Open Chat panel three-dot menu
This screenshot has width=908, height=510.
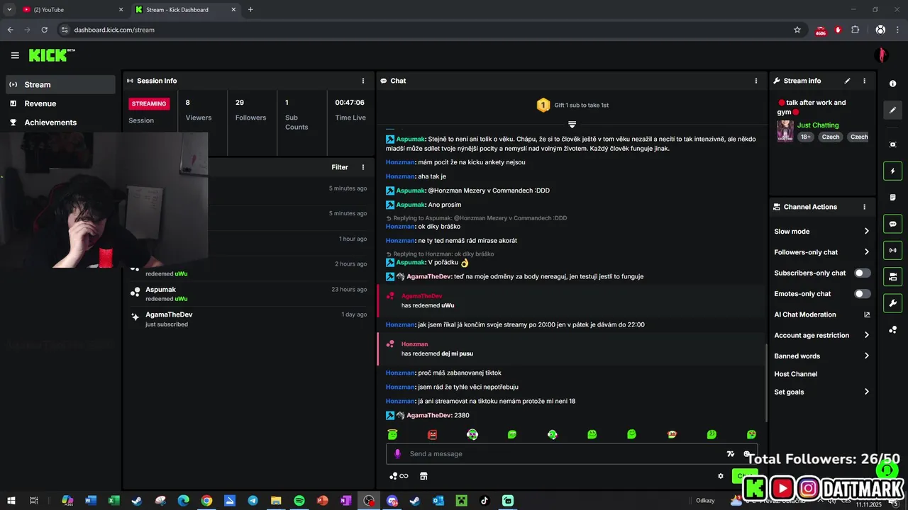point(756,81)
